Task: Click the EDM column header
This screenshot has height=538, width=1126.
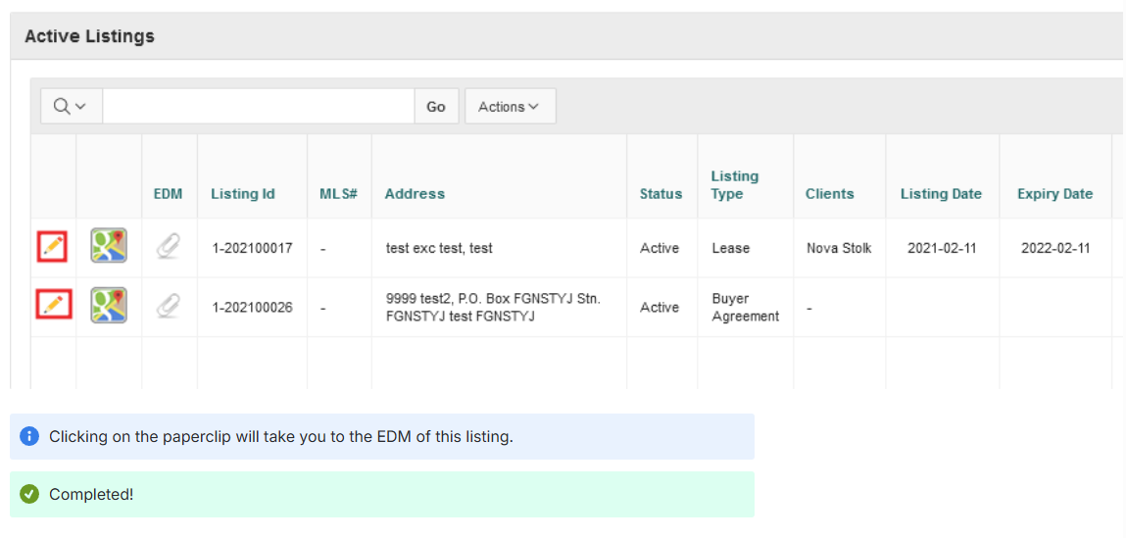Action: pos(169,194)
